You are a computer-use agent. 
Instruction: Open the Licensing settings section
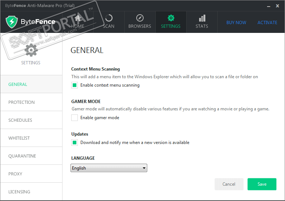click(x=31, y=191)
